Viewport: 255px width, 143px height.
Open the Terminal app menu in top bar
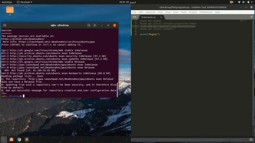tap(25, 2)
